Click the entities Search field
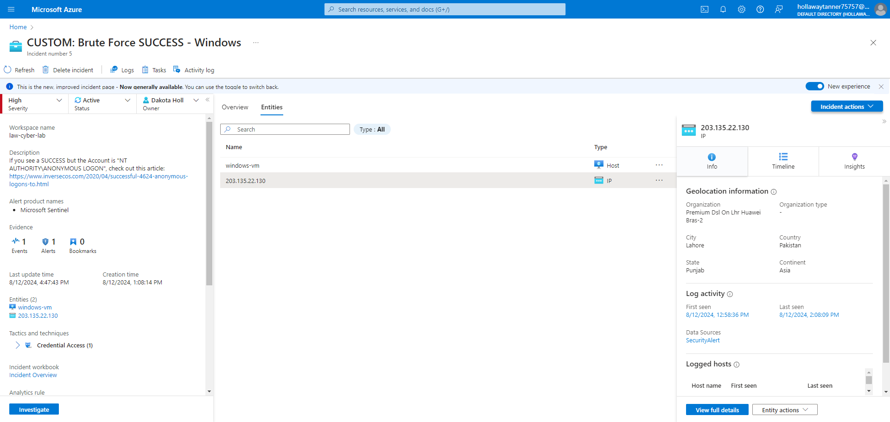 tap(285, 129)
